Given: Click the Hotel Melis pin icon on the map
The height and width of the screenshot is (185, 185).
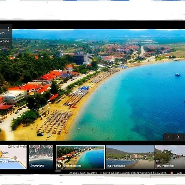Looking at the screenshot, I should [9, 147].
